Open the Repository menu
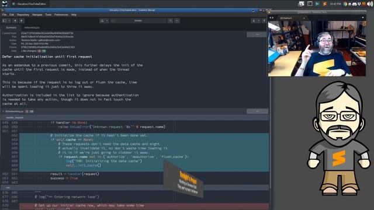The height and width of the screenshot is (210, 374). point(23,15)
